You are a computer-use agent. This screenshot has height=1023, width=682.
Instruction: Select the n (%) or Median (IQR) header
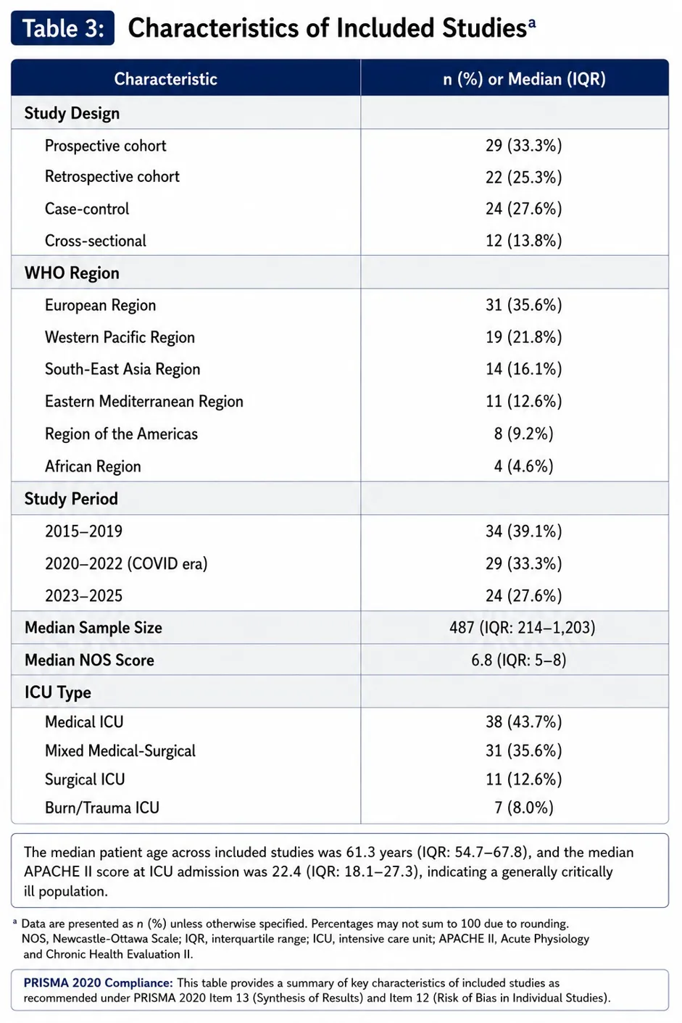(524, 79)
